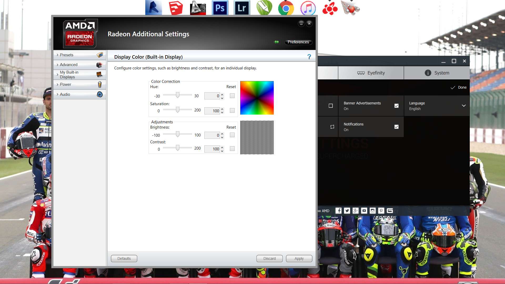The height and width of the screenshot is (284, 505).
Task: Open the Photoshop dock icon
Action: pos(220,8)
